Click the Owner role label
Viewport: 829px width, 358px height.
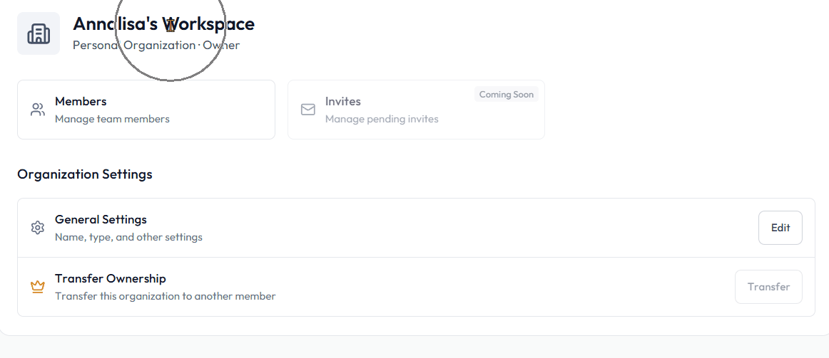click(221, 46)
